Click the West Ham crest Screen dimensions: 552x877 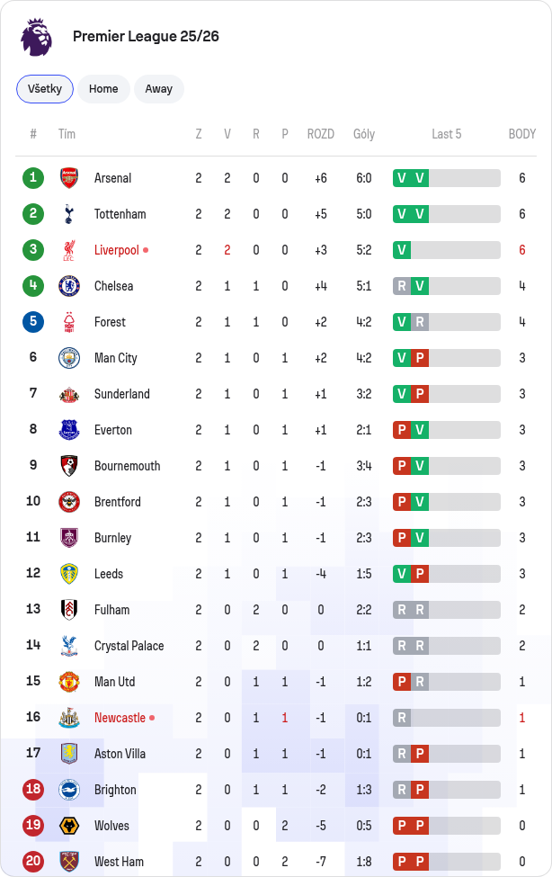pyautogui.click(x=69, y=862)
